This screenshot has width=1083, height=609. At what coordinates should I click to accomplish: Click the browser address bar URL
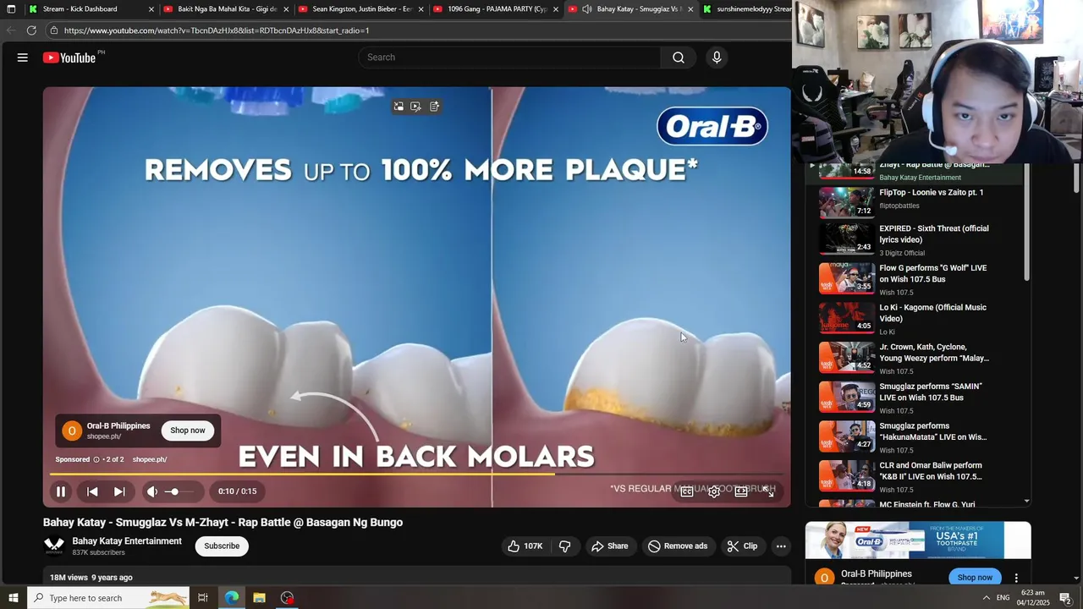[x=217, y=30]
